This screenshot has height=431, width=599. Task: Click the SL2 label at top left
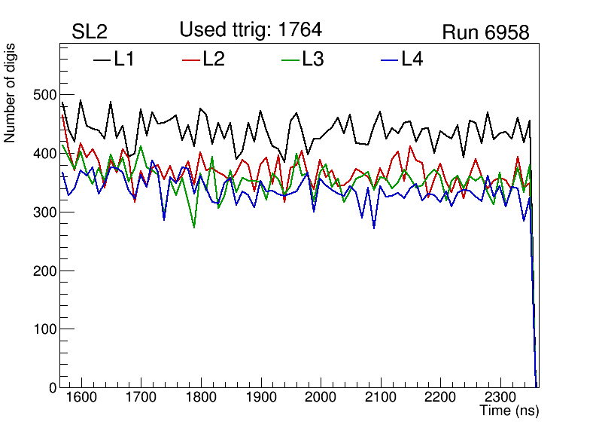pyautogui.click(x=90, y=32)
